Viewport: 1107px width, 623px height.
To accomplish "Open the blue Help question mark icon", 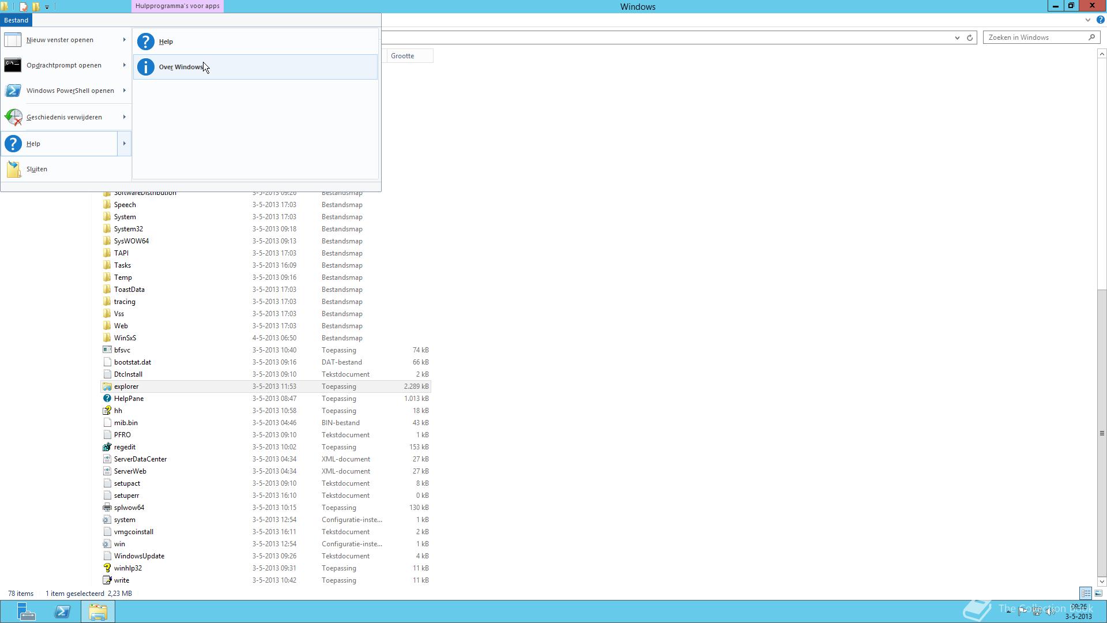I will coord(1100,20).
